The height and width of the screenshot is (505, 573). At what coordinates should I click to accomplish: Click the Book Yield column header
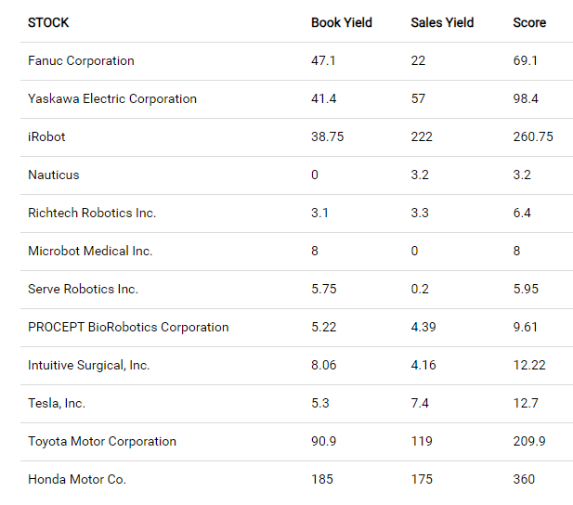tap(341, 22)
